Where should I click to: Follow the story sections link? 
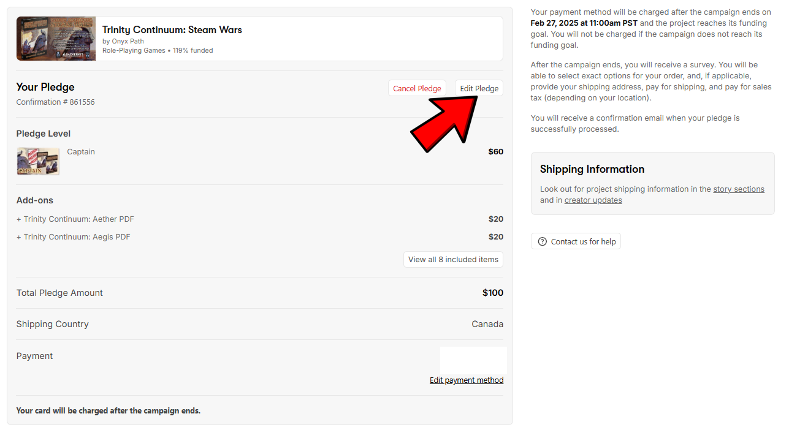pos(738,189)
